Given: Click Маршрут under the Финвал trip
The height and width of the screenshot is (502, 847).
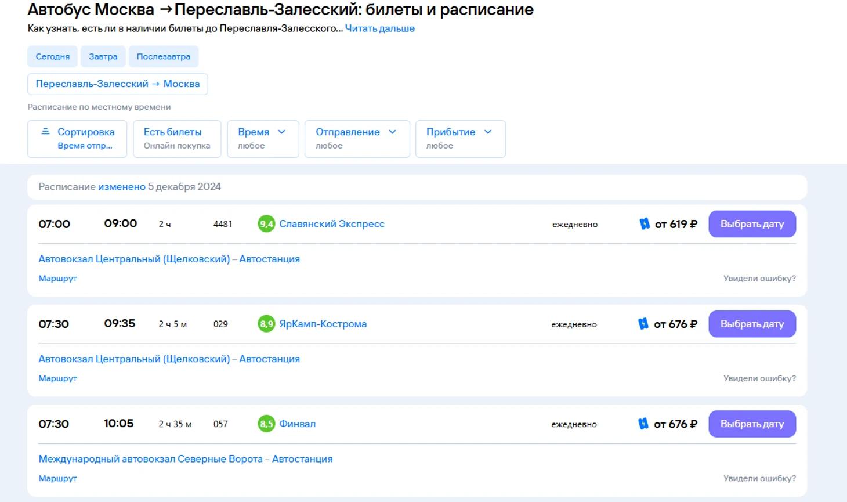Looking at the screenshot, I should pyautogui.click(x=57, y=478).
